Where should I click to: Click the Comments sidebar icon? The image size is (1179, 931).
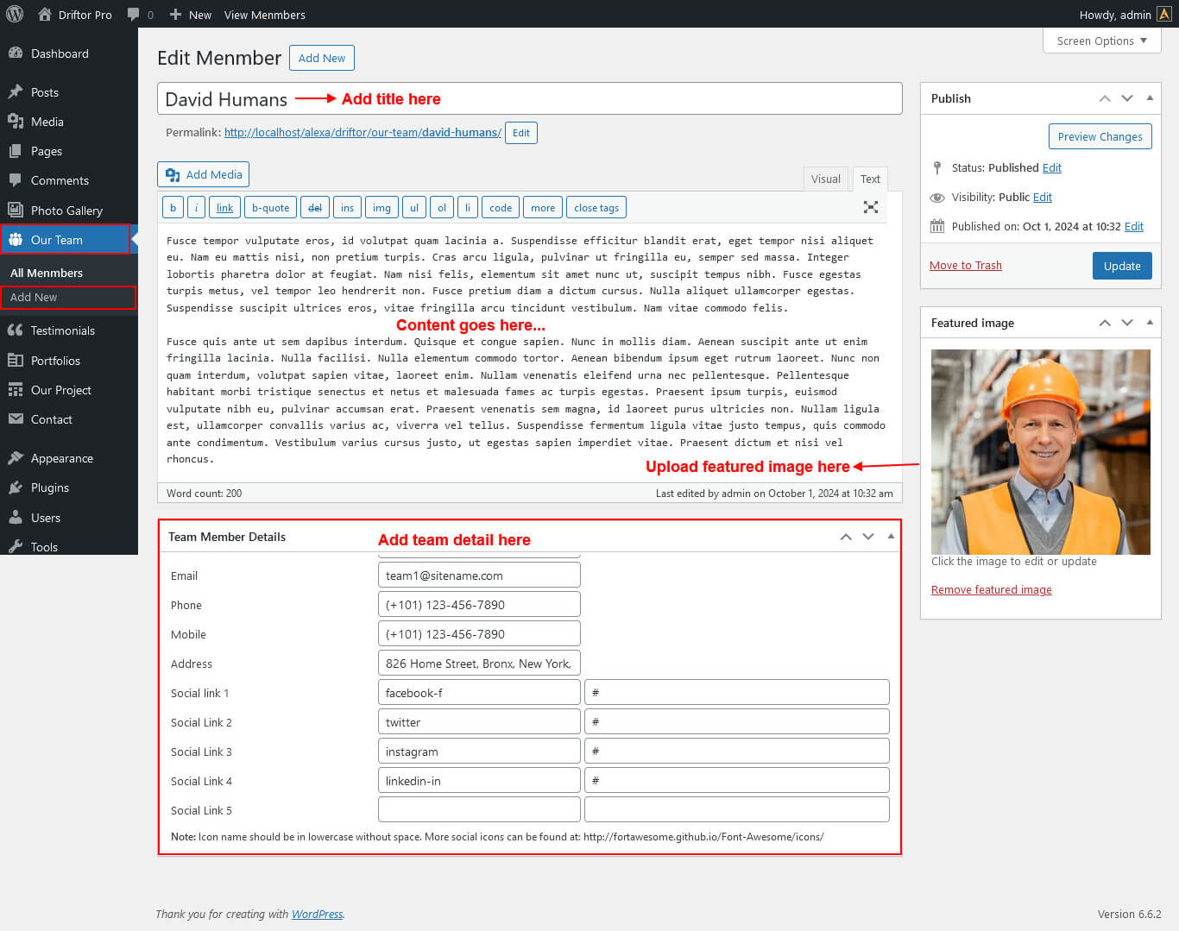16,179
